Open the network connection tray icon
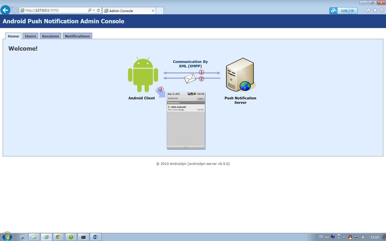386x241 pixels. click(x=357, y=237)
